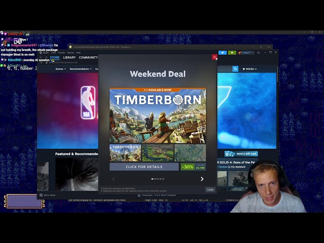Viewport: 324px width, 243px height.
Task: Play the Timberborn 1.0 video thumbnail
Action: point(126,153)
